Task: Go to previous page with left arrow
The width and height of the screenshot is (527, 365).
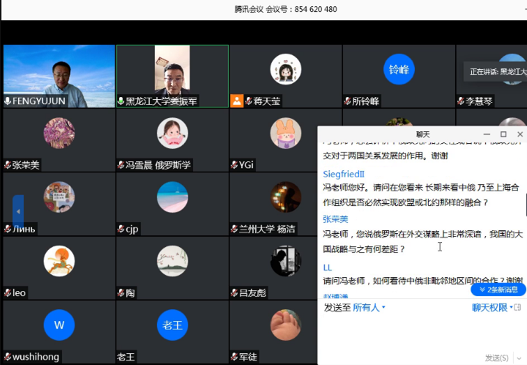Action: [18, 211]
